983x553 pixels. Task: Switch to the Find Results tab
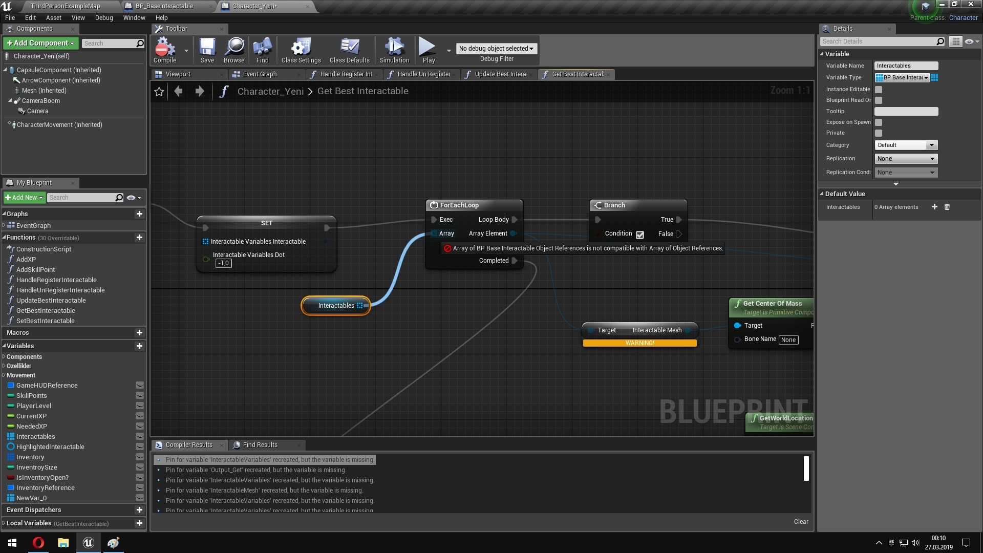260,445
